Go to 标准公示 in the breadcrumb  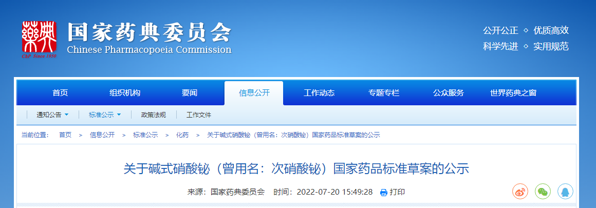(x=145, y=135)
